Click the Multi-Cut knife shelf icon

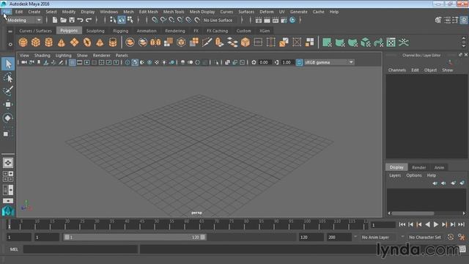(x=207, y=43)
